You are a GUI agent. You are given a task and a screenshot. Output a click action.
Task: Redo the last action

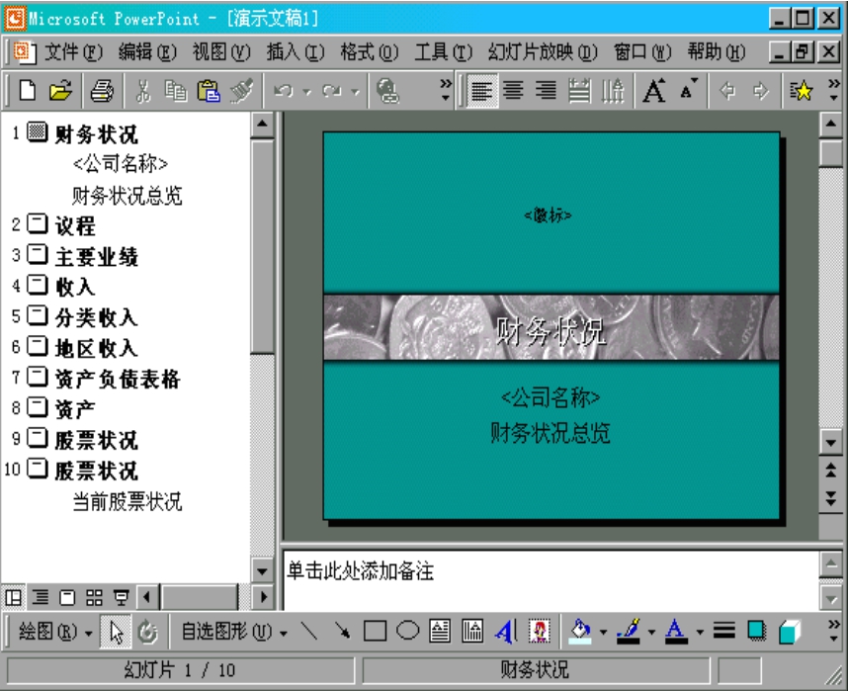pyautogui.click(x=331, y=90)
